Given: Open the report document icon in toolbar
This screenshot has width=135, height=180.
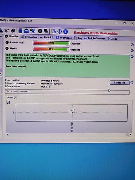Looking at the screenshot, I should 20,31.
